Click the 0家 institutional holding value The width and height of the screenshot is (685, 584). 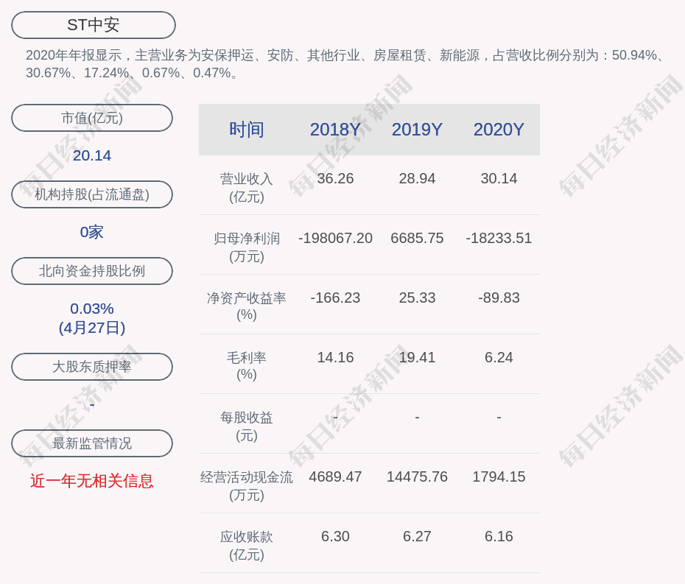[92, 232]
